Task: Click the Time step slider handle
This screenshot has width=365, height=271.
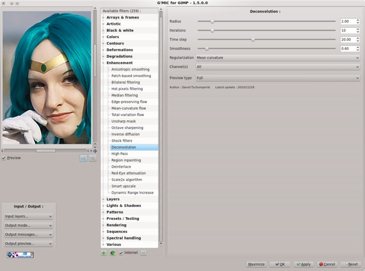Action: click(253, 40)
